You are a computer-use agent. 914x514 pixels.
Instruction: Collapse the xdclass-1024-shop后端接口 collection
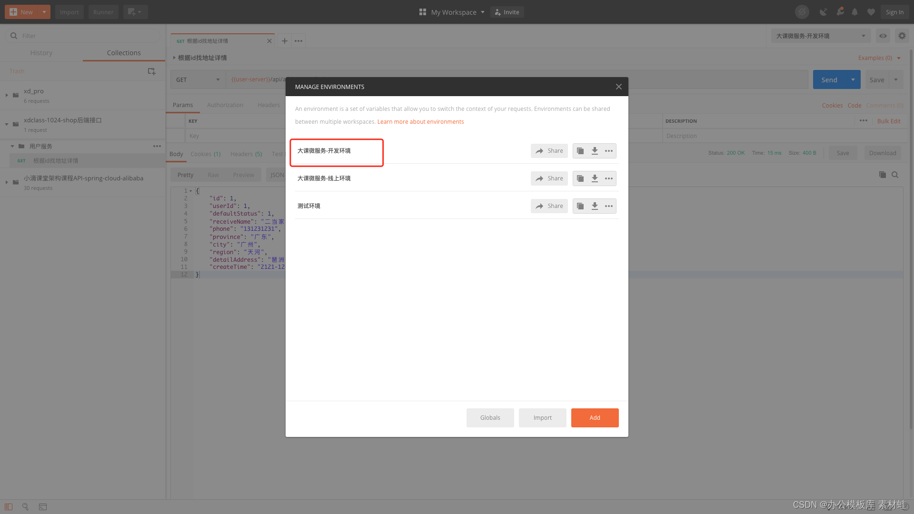[7, 124]
